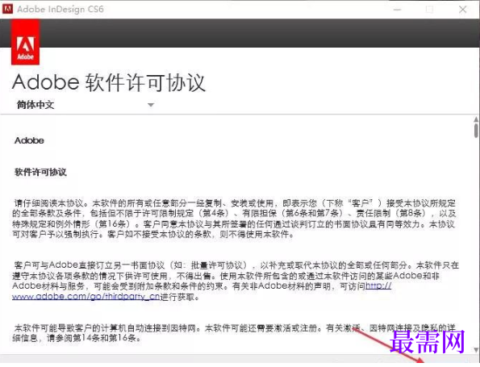Open the language dropdown arrow

151,105
